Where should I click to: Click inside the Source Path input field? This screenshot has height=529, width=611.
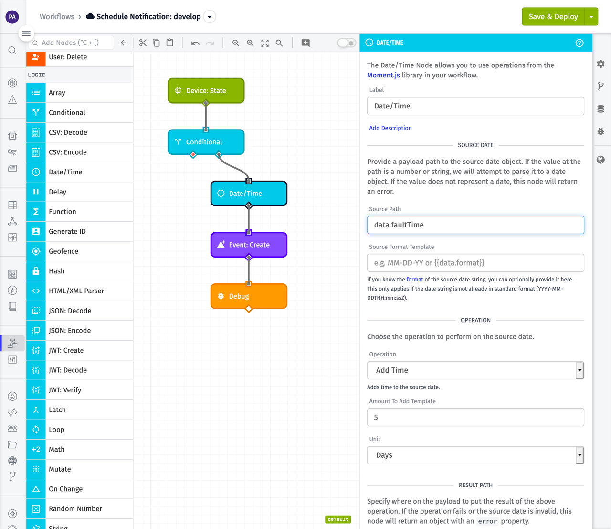(475, 225)
